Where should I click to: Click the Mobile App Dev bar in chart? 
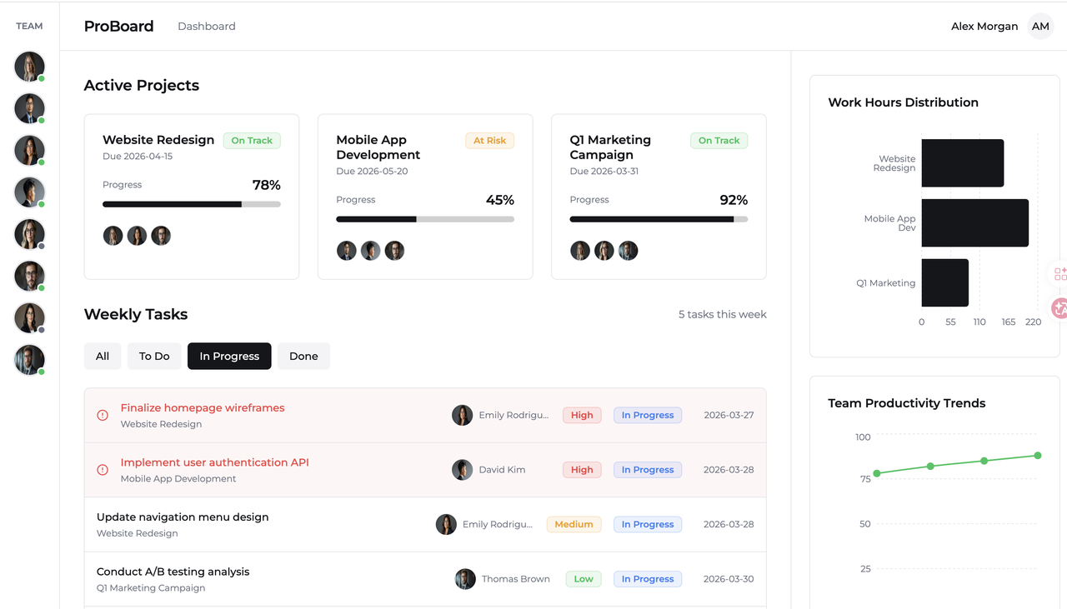[x=974, y=223]
